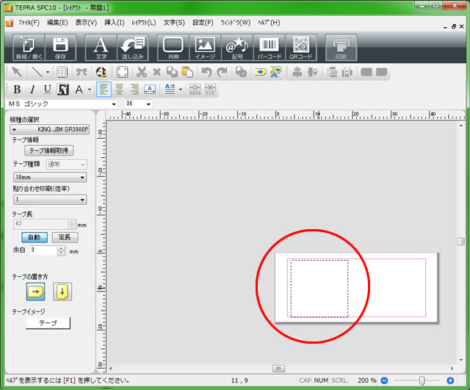Insert a frame with 外枠 button
470x390 pixels.
173,48
